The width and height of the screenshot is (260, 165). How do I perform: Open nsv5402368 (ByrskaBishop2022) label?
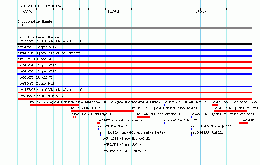pos(126,139)
